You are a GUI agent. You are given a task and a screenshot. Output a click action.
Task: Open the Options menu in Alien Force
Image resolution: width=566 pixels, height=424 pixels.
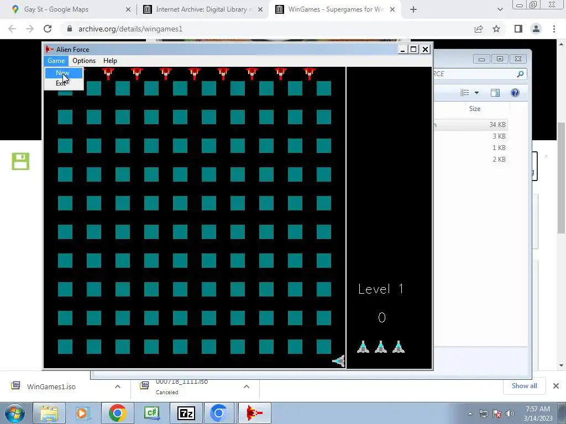coord(84,61)
